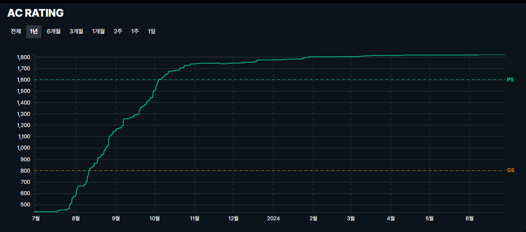Click the green P5 tier label
This screenshot has width=526, height=232.
click(510, 80)
